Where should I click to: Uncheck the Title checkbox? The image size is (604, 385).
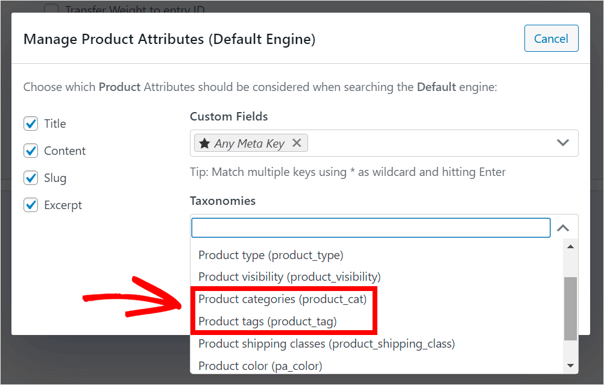[x=31, y=124]
